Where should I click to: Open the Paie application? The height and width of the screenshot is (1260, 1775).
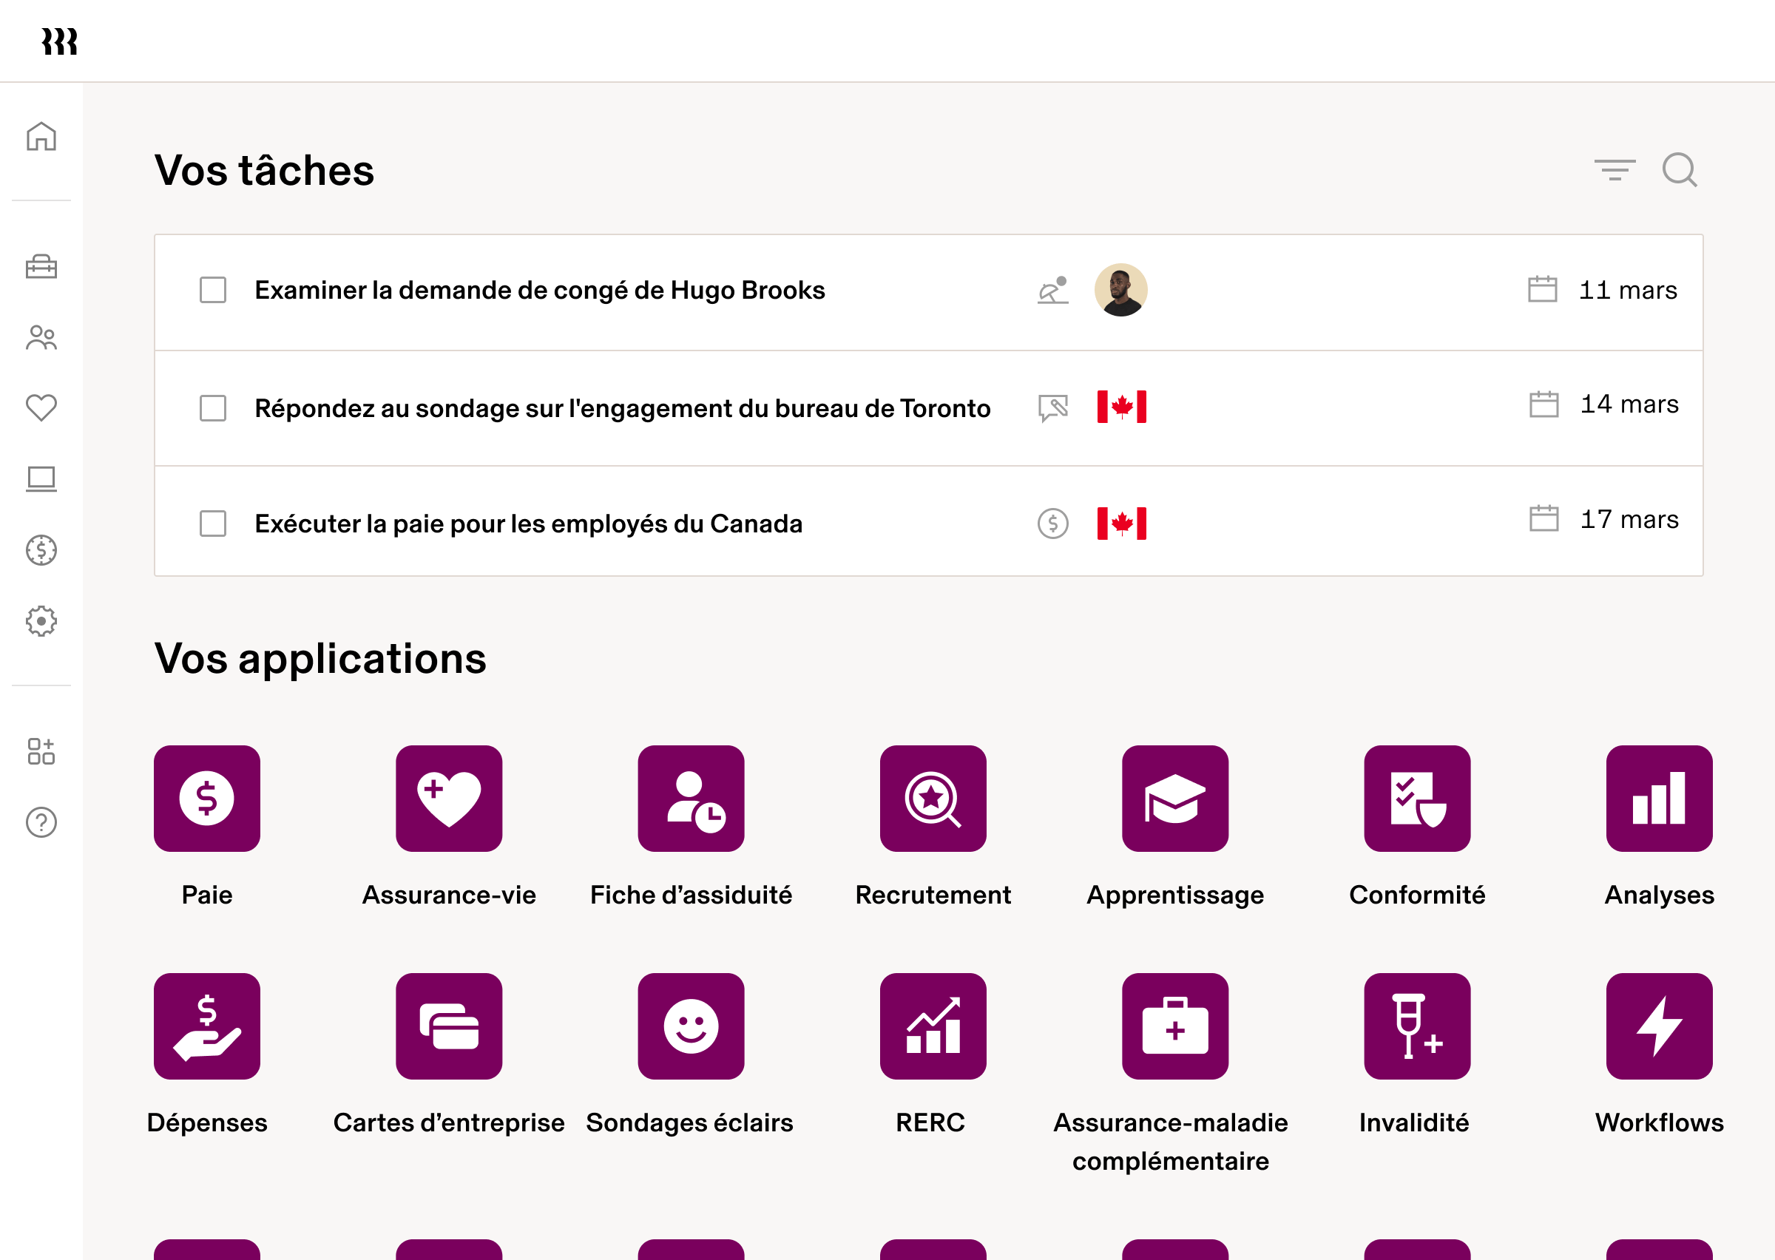click(206, 799)
